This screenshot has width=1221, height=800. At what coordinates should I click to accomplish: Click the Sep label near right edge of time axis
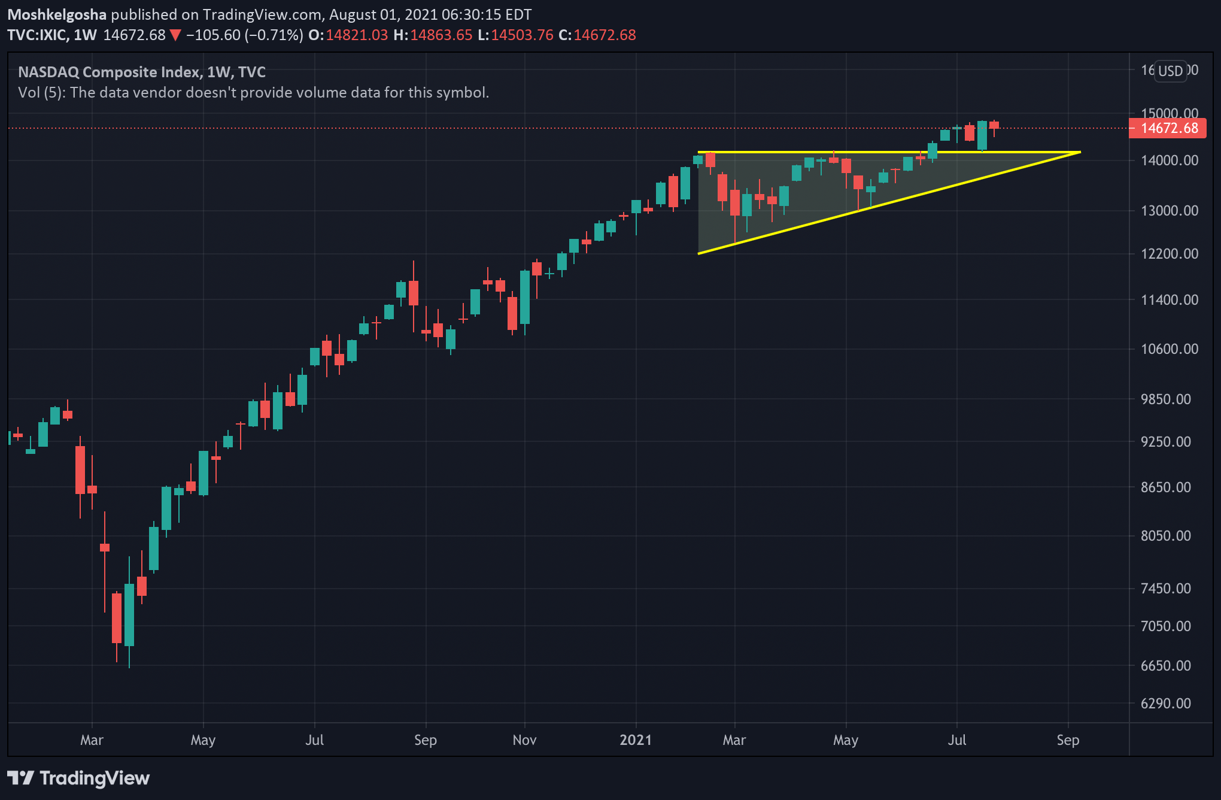pyautogui.click(x=1068, y=741)
